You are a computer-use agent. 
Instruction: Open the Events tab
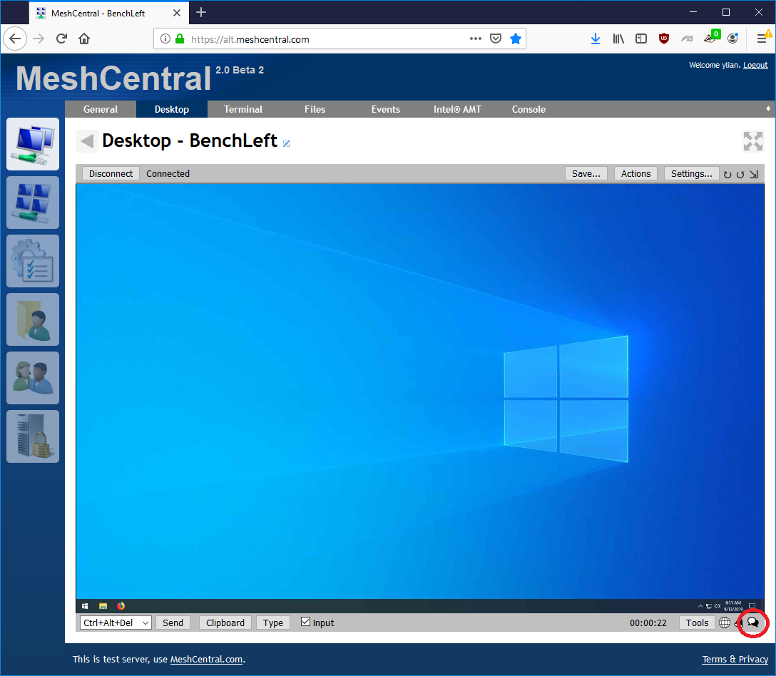[x=386, y=109]
